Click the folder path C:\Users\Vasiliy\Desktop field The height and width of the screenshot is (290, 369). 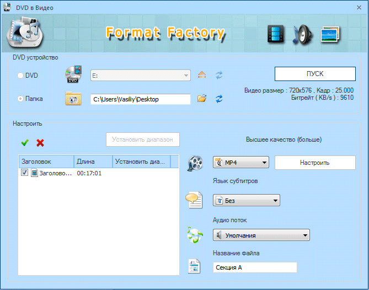click(141, 99)
